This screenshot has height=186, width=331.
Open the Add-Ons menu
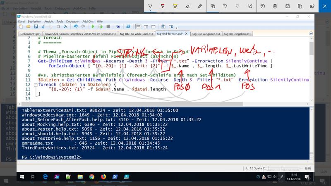tap(88, 21)
